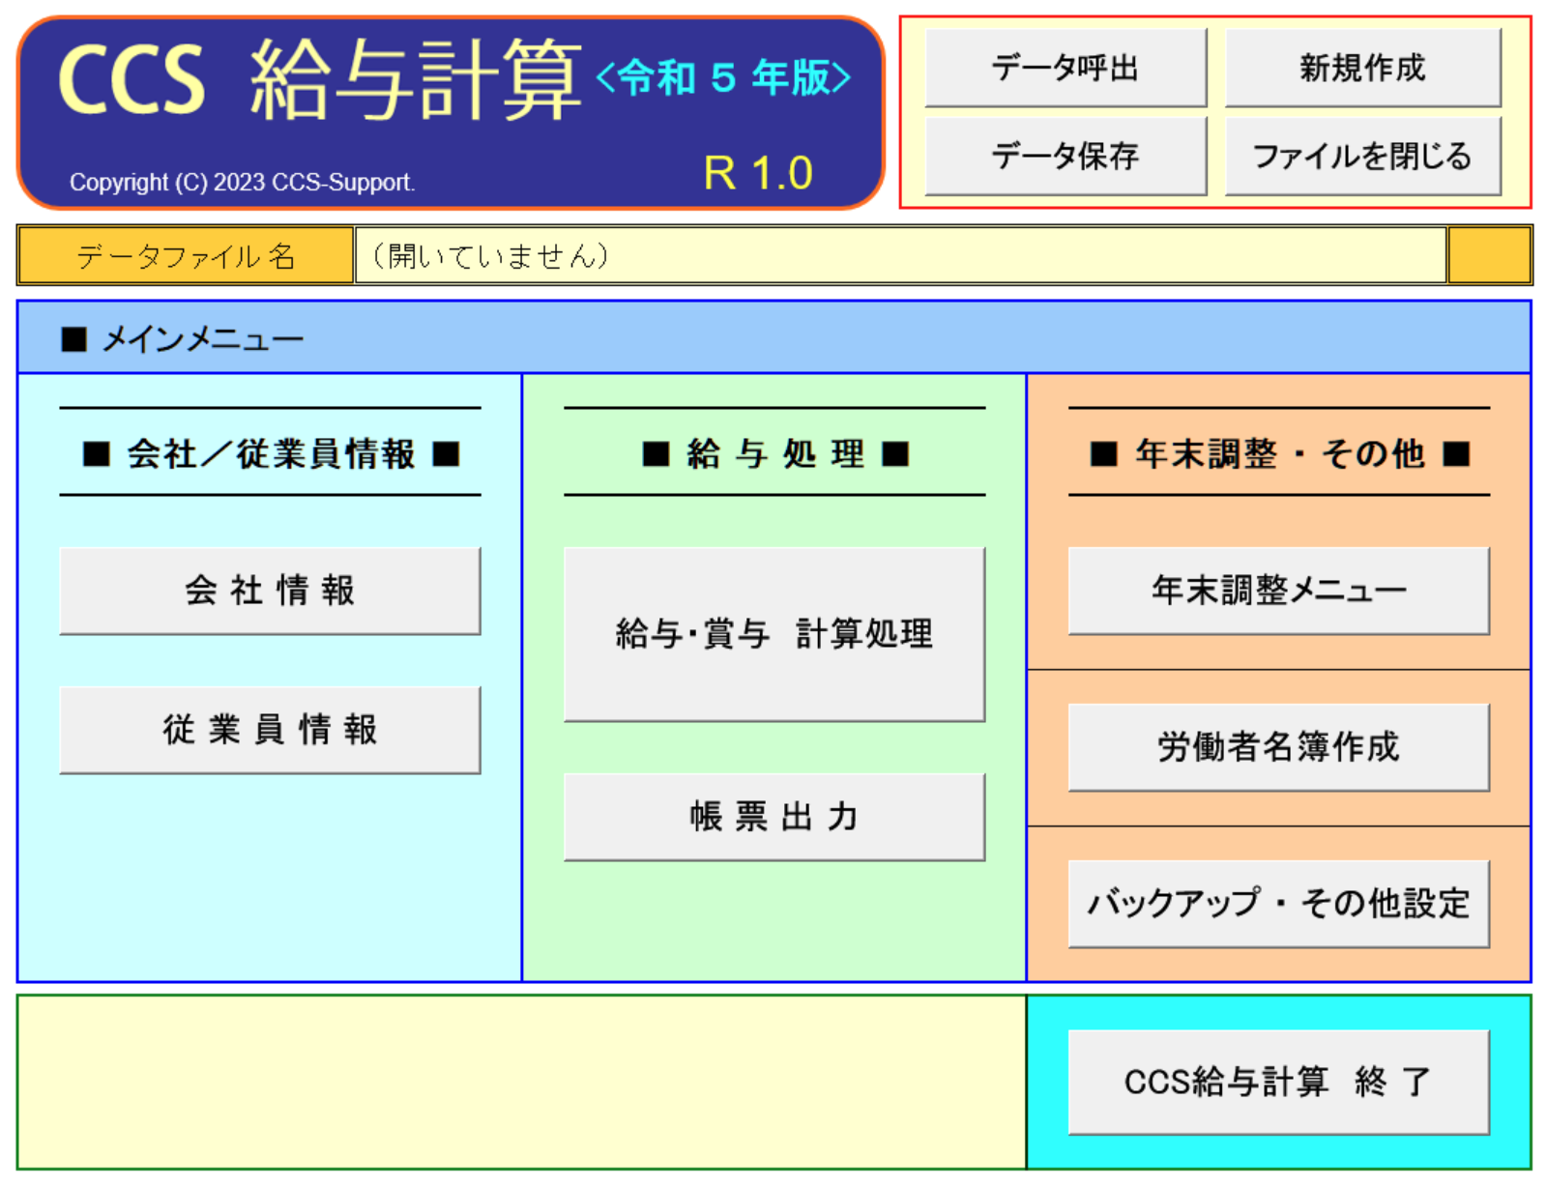Image resolution: width=1547 pixels, height=1187 pixels.
Task: Click the orange box right of the file name field
Action: pyautogui.click(x=1489, y=255)
